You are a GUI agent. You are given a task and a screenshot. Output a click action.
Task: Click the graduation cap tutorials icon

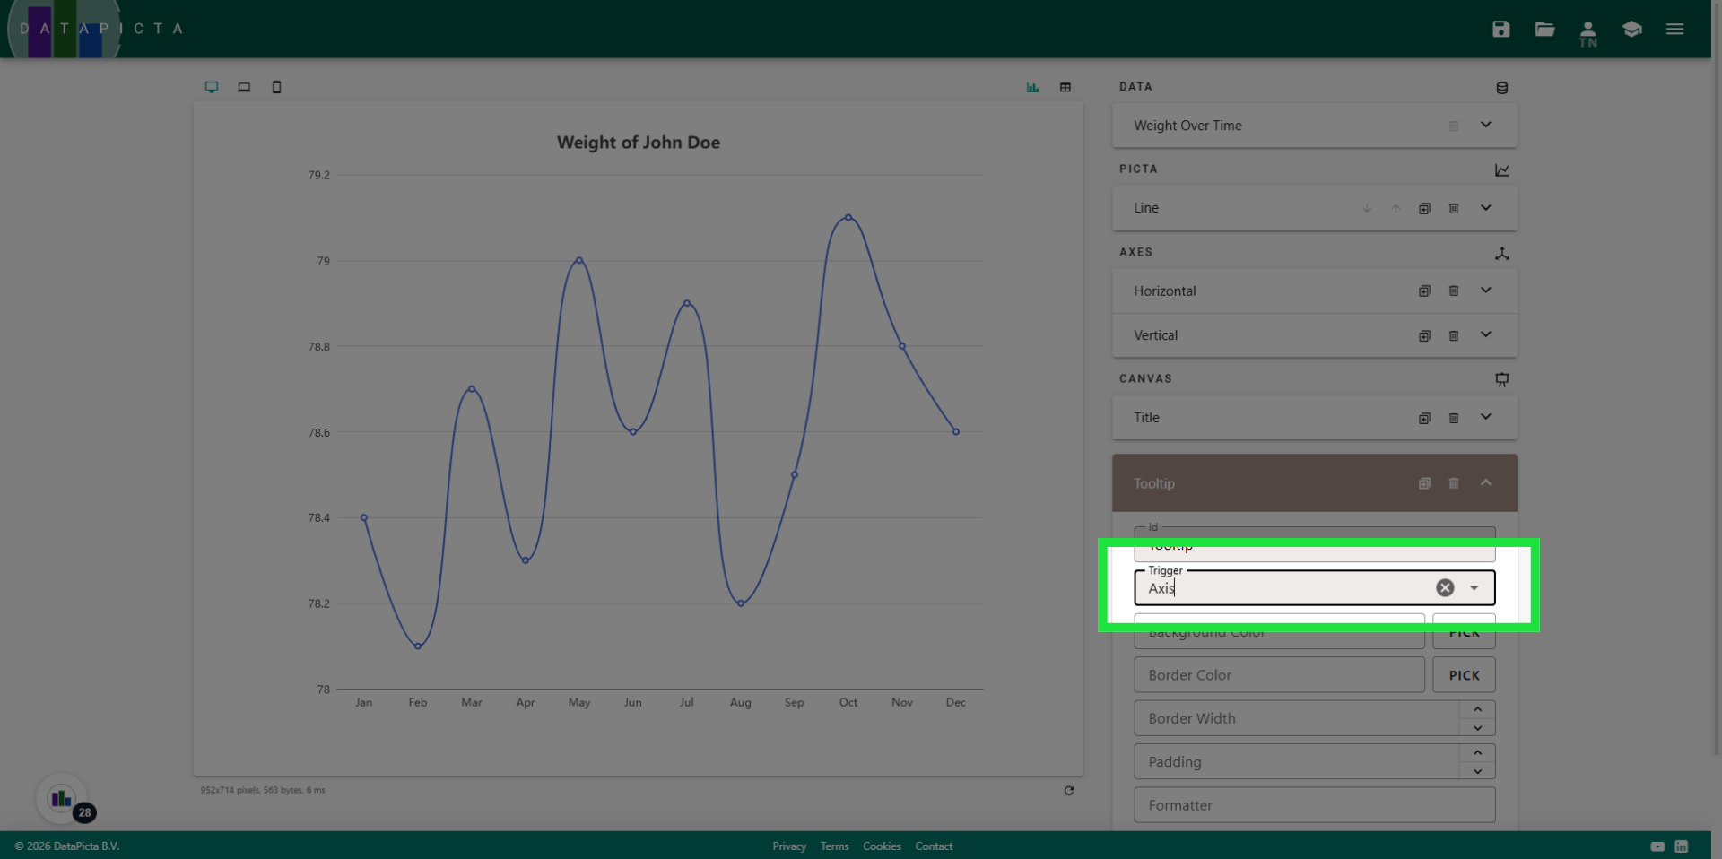click(x=1631, y=29)
